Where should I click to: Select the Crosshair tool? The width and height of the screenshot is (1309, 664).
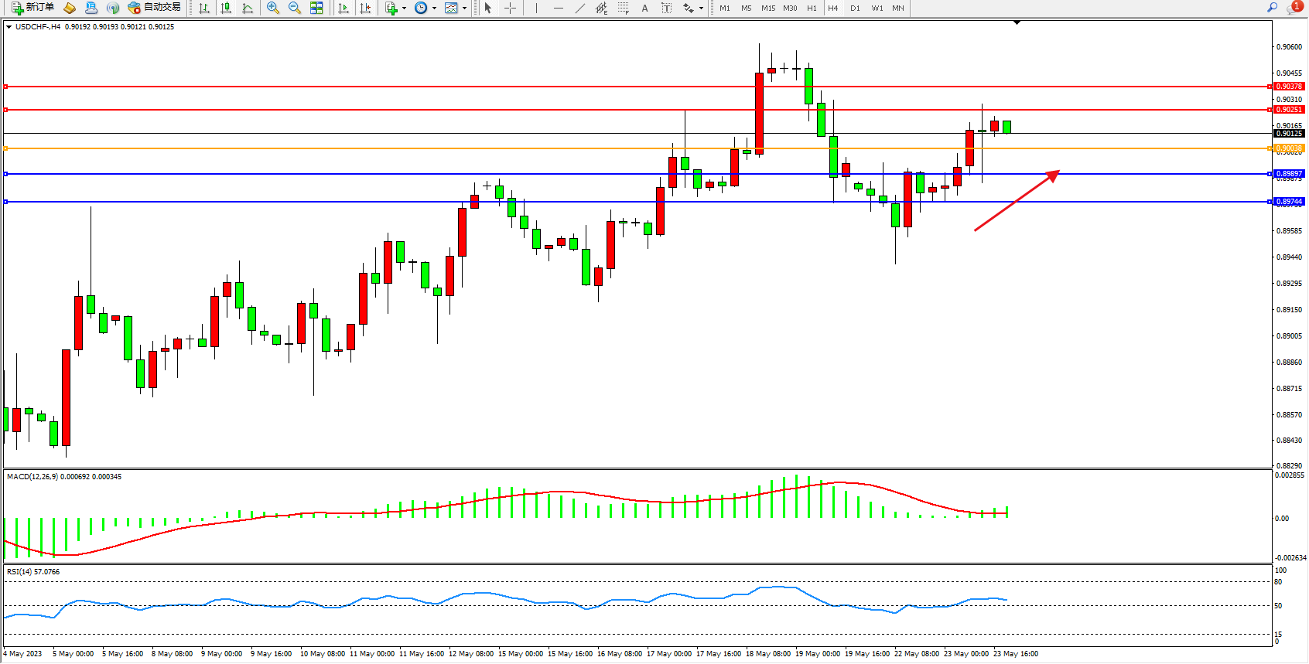(x=511, y=8)
